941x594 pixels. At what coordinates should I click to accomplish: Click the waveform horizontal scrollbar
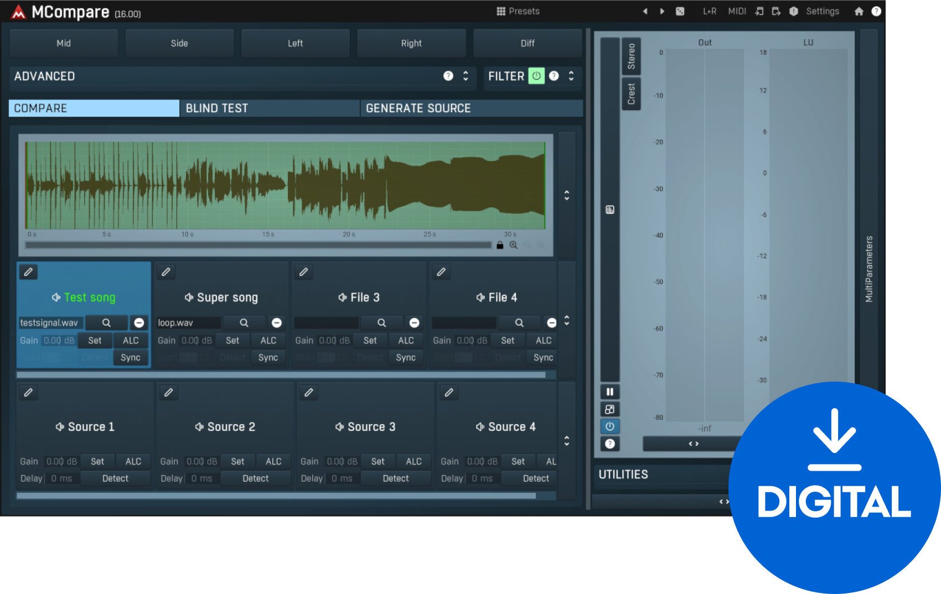click(x=257, y=245)
